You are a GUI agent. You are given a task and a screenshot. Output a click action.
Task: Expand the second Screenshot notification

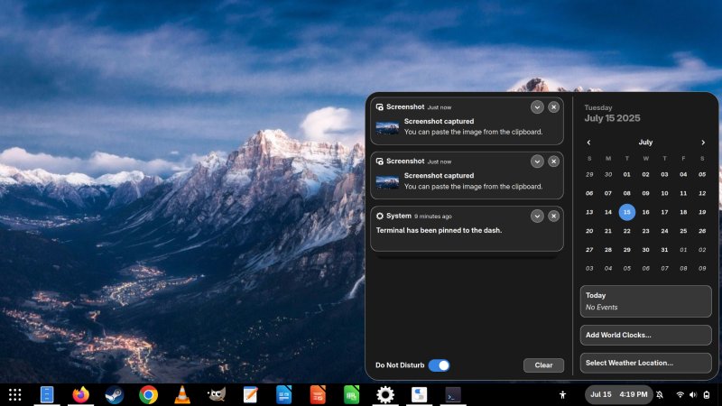pyautogui.click(x=537, y=161)
